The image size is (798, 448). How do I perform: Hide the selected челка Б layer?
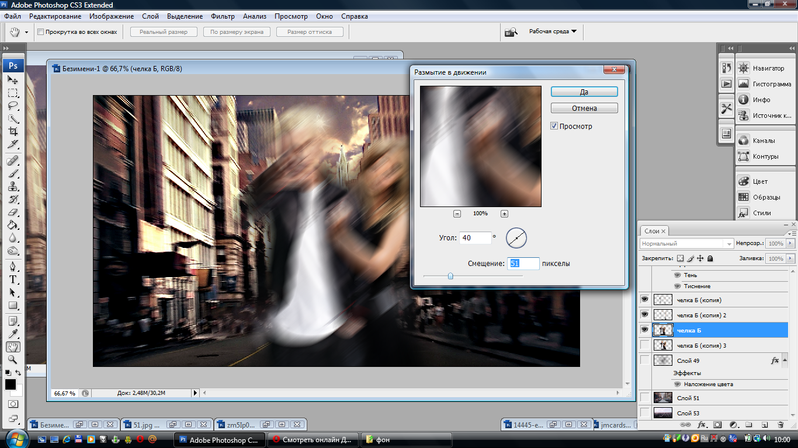pos(645,330)
